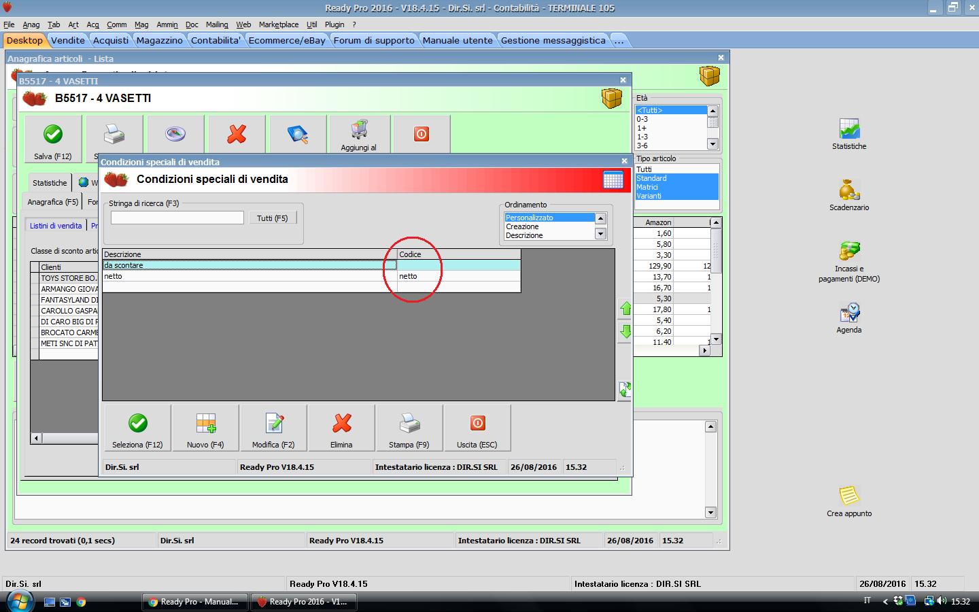Image resolution: width=979 pixels, height=612 pixels.
Task: Select the Listini di vendita tab
Action: (x=56, y=226)
